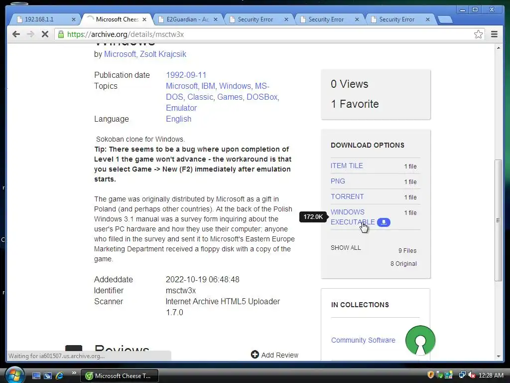Click the muted volume tray icon
Screen dimensions: 510x383
click(x=471, y=375)
